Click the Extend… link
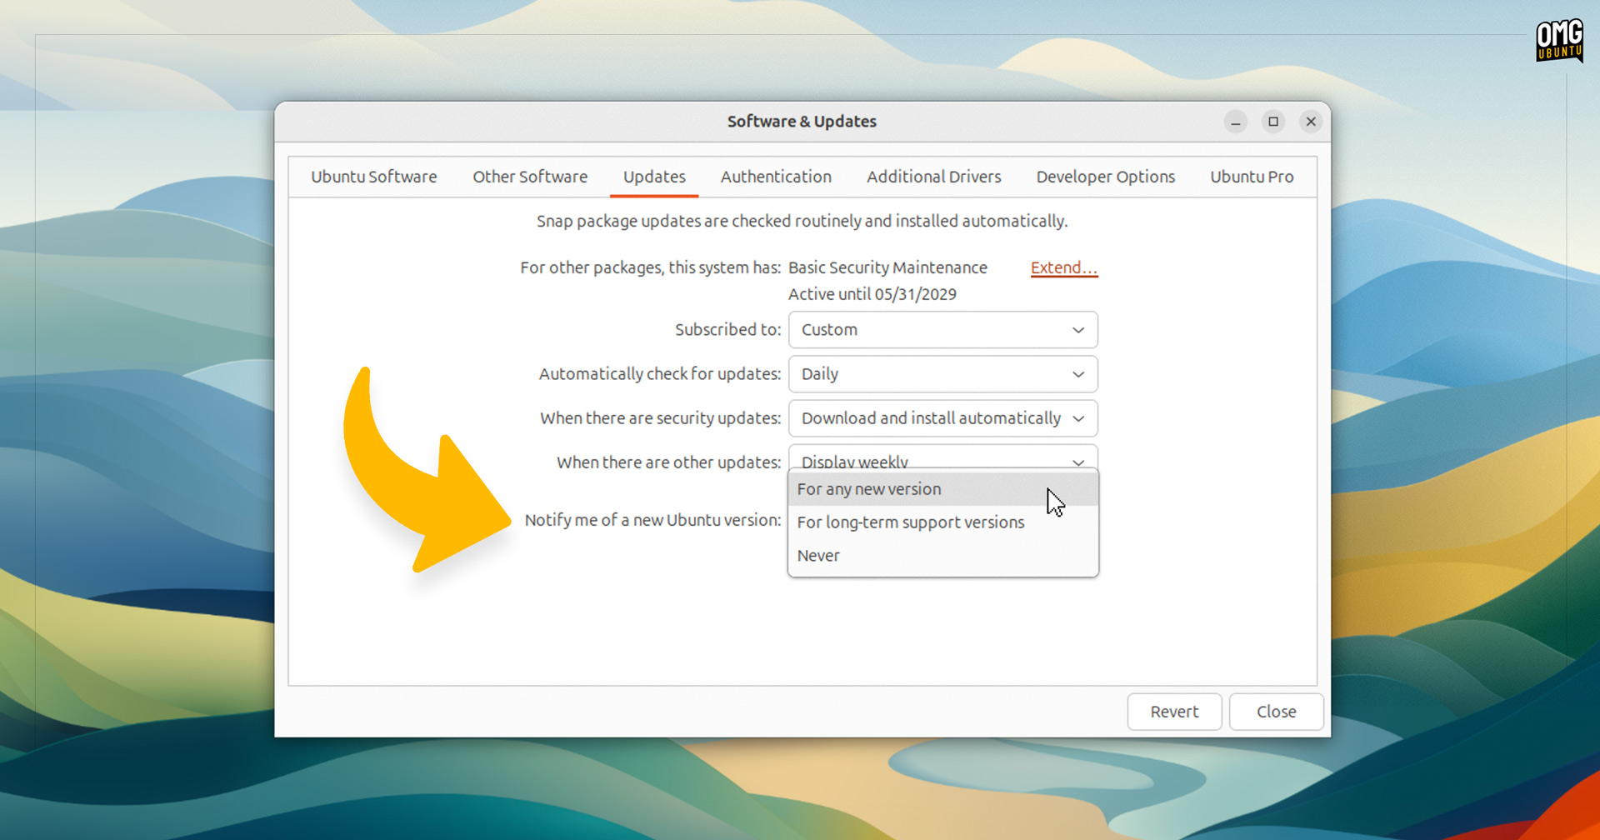The height and width of the screenshot is (840, 1600). (1063, 267)
